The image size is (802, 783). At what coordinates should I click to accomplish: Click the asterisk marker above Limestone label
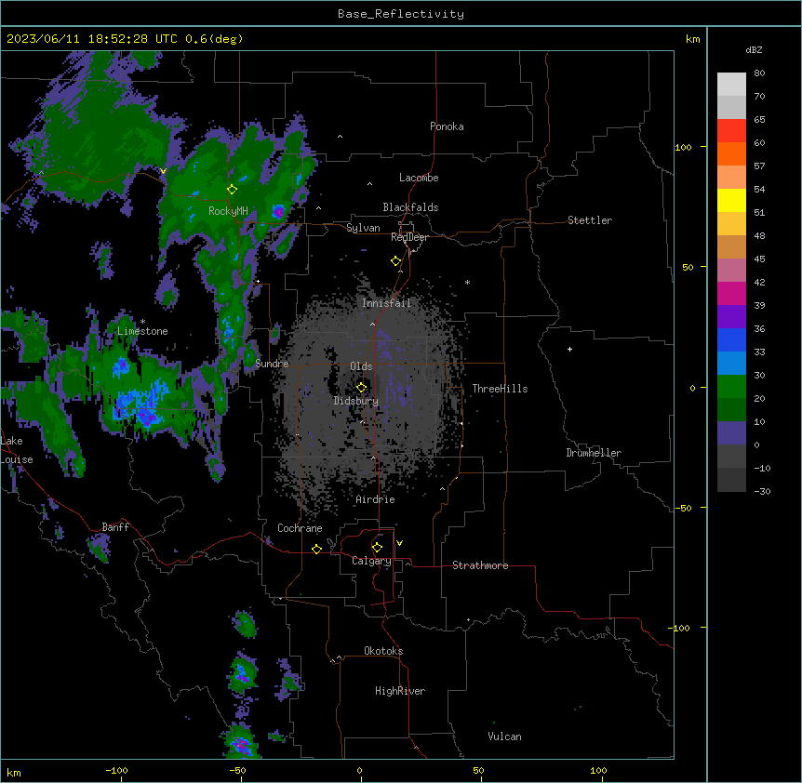tap(142, 322)
